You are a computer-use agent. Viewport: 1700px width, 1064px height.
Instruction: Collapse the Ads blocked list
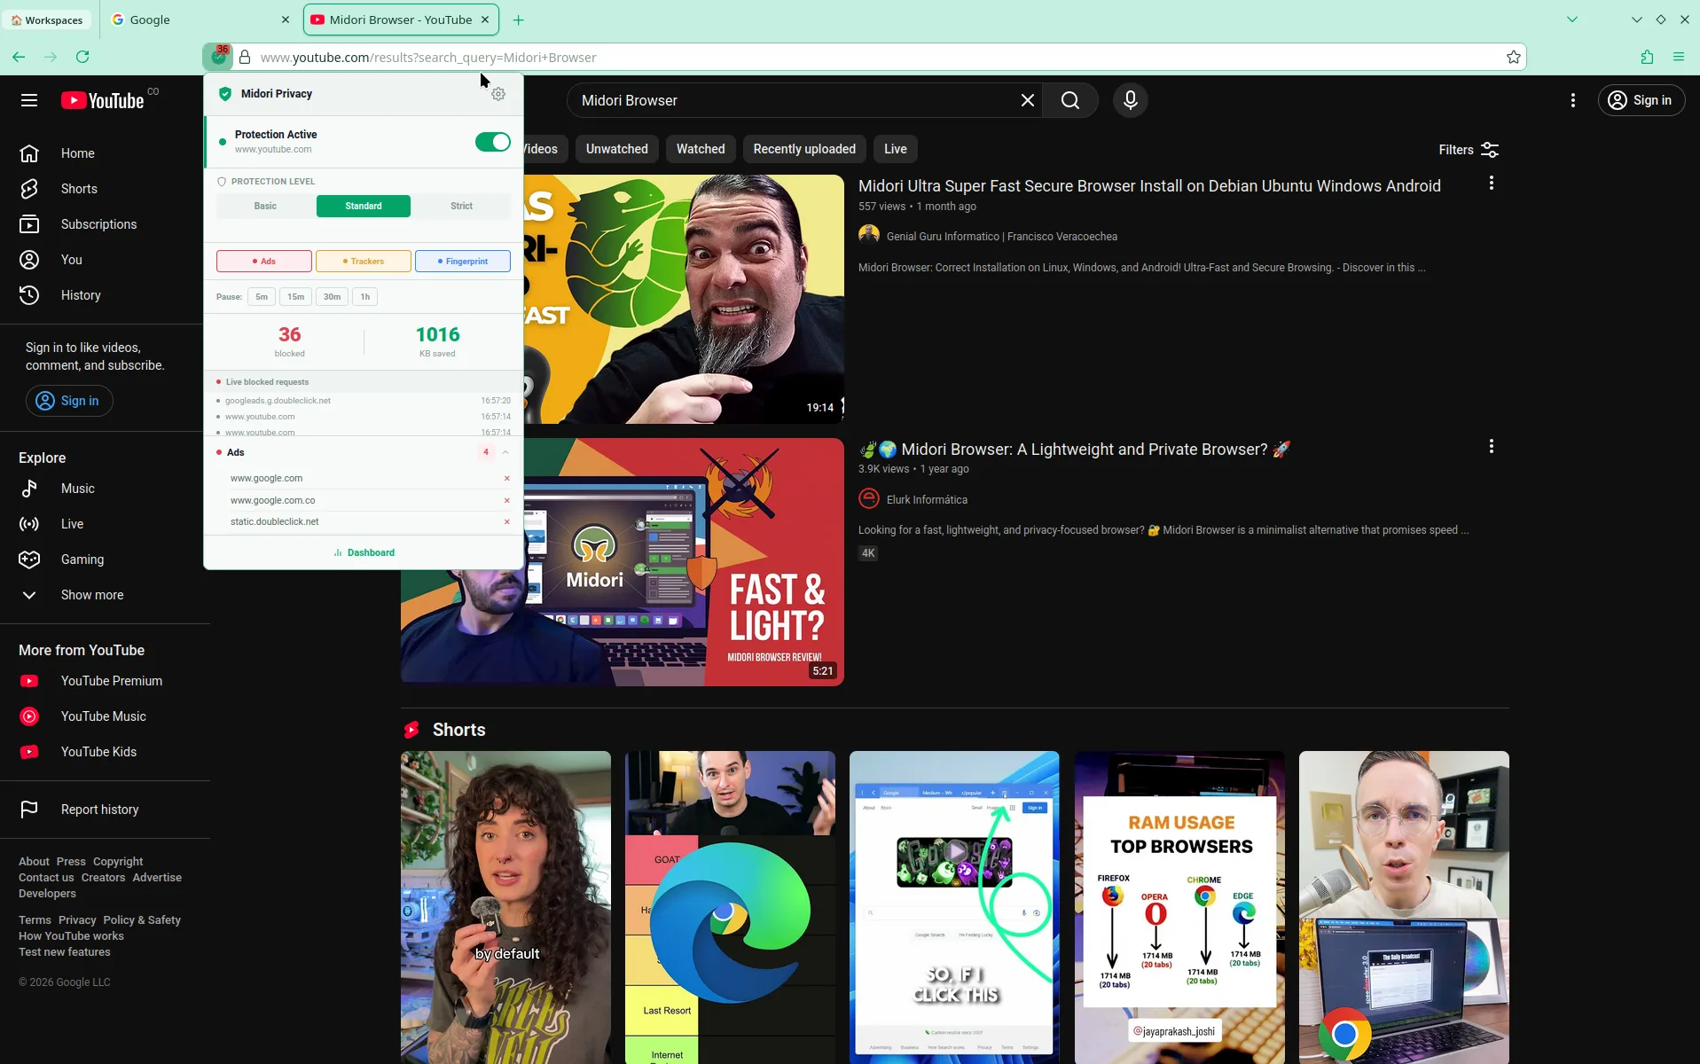tap(505, 452)
